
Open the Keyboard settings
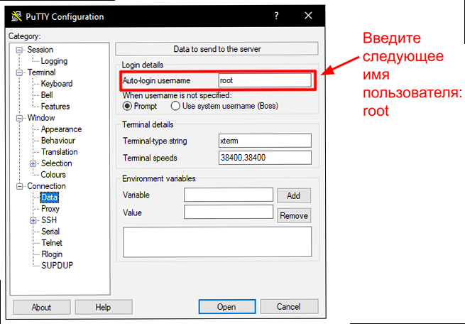point(56,84)
